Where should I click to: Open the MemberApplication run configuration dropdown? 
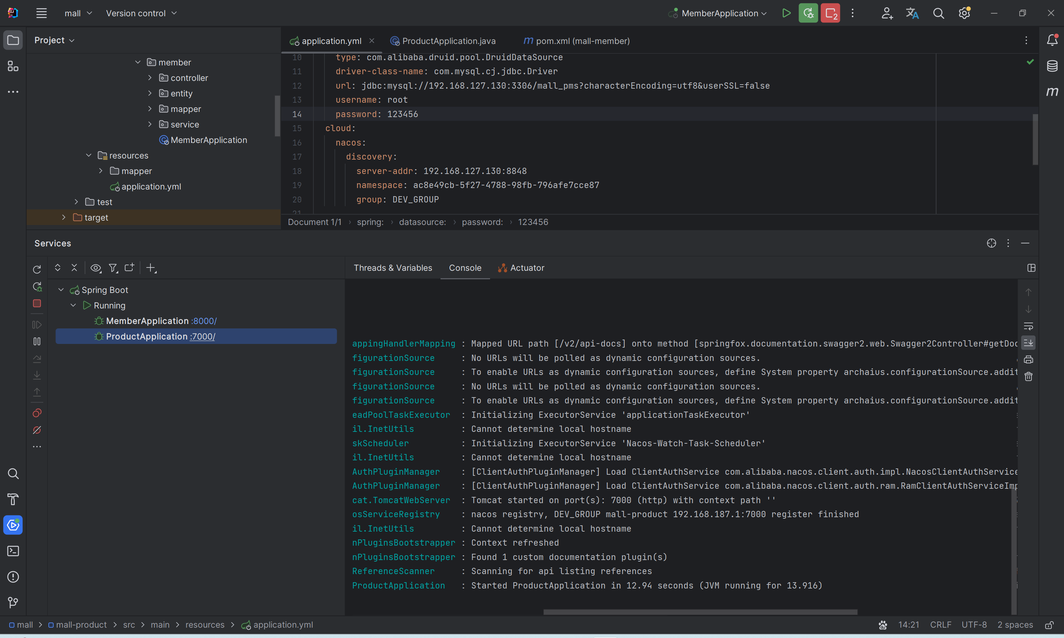717,13
